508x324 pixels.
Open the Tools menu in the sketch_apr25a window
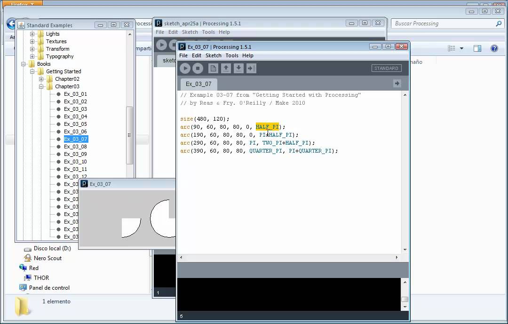click(208, 32)
